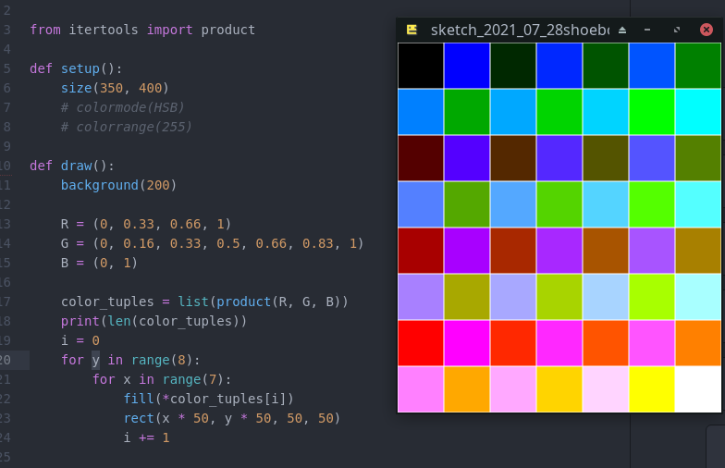Select the pale pink square in bottom row

(606, 389)
